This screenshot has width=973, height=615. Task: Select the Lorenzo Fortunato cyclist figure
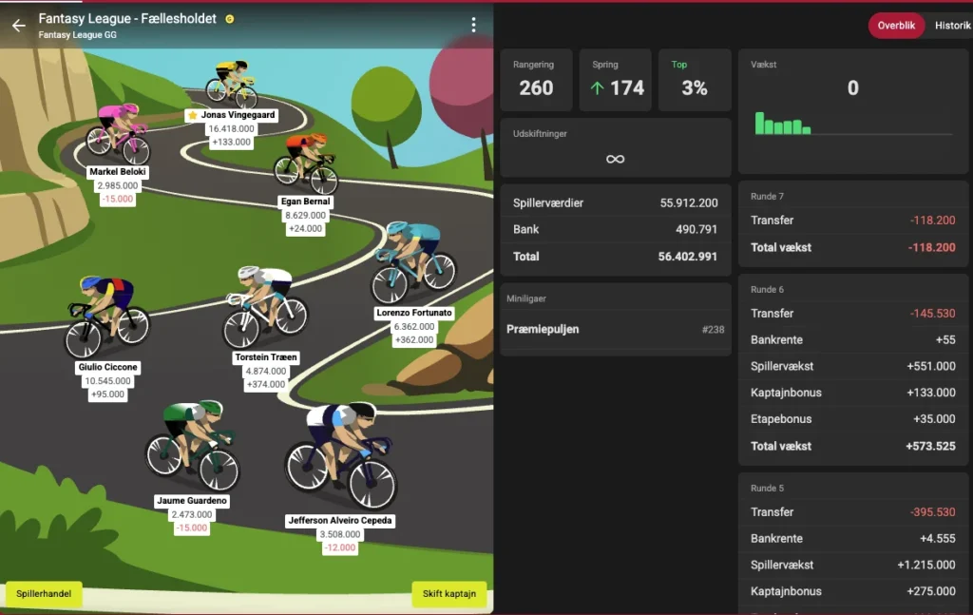[x=414, y=262]
